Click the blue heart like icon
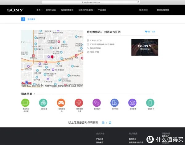This screenshot has height=145, width=185. click(146, 32)
